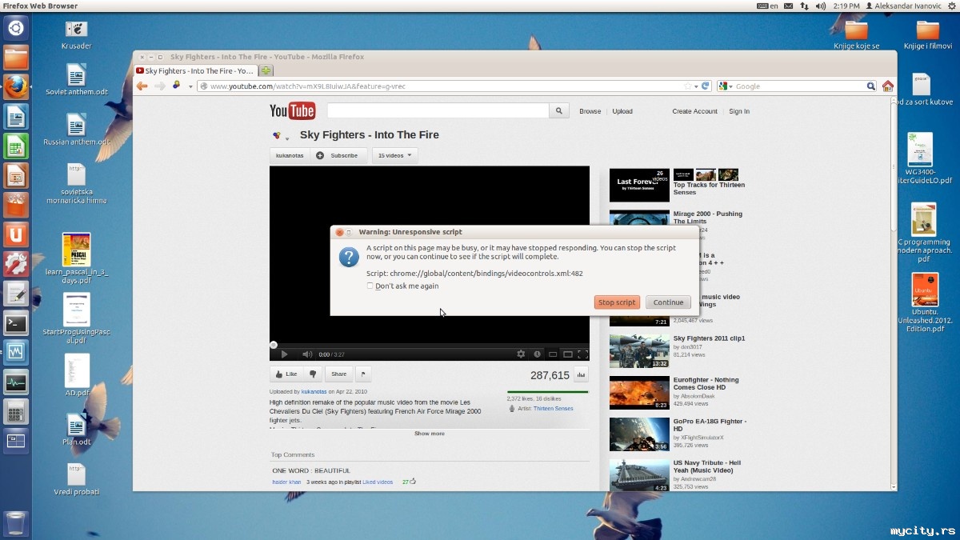Click the video progress bar scrubber handle
Image resolution: width=960 pixels, height=540 pixels.
click(274, 345)
